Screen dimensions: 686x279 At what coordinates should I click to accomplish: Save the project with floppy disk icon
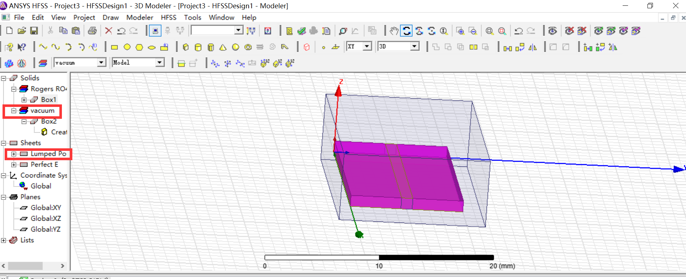34,31
